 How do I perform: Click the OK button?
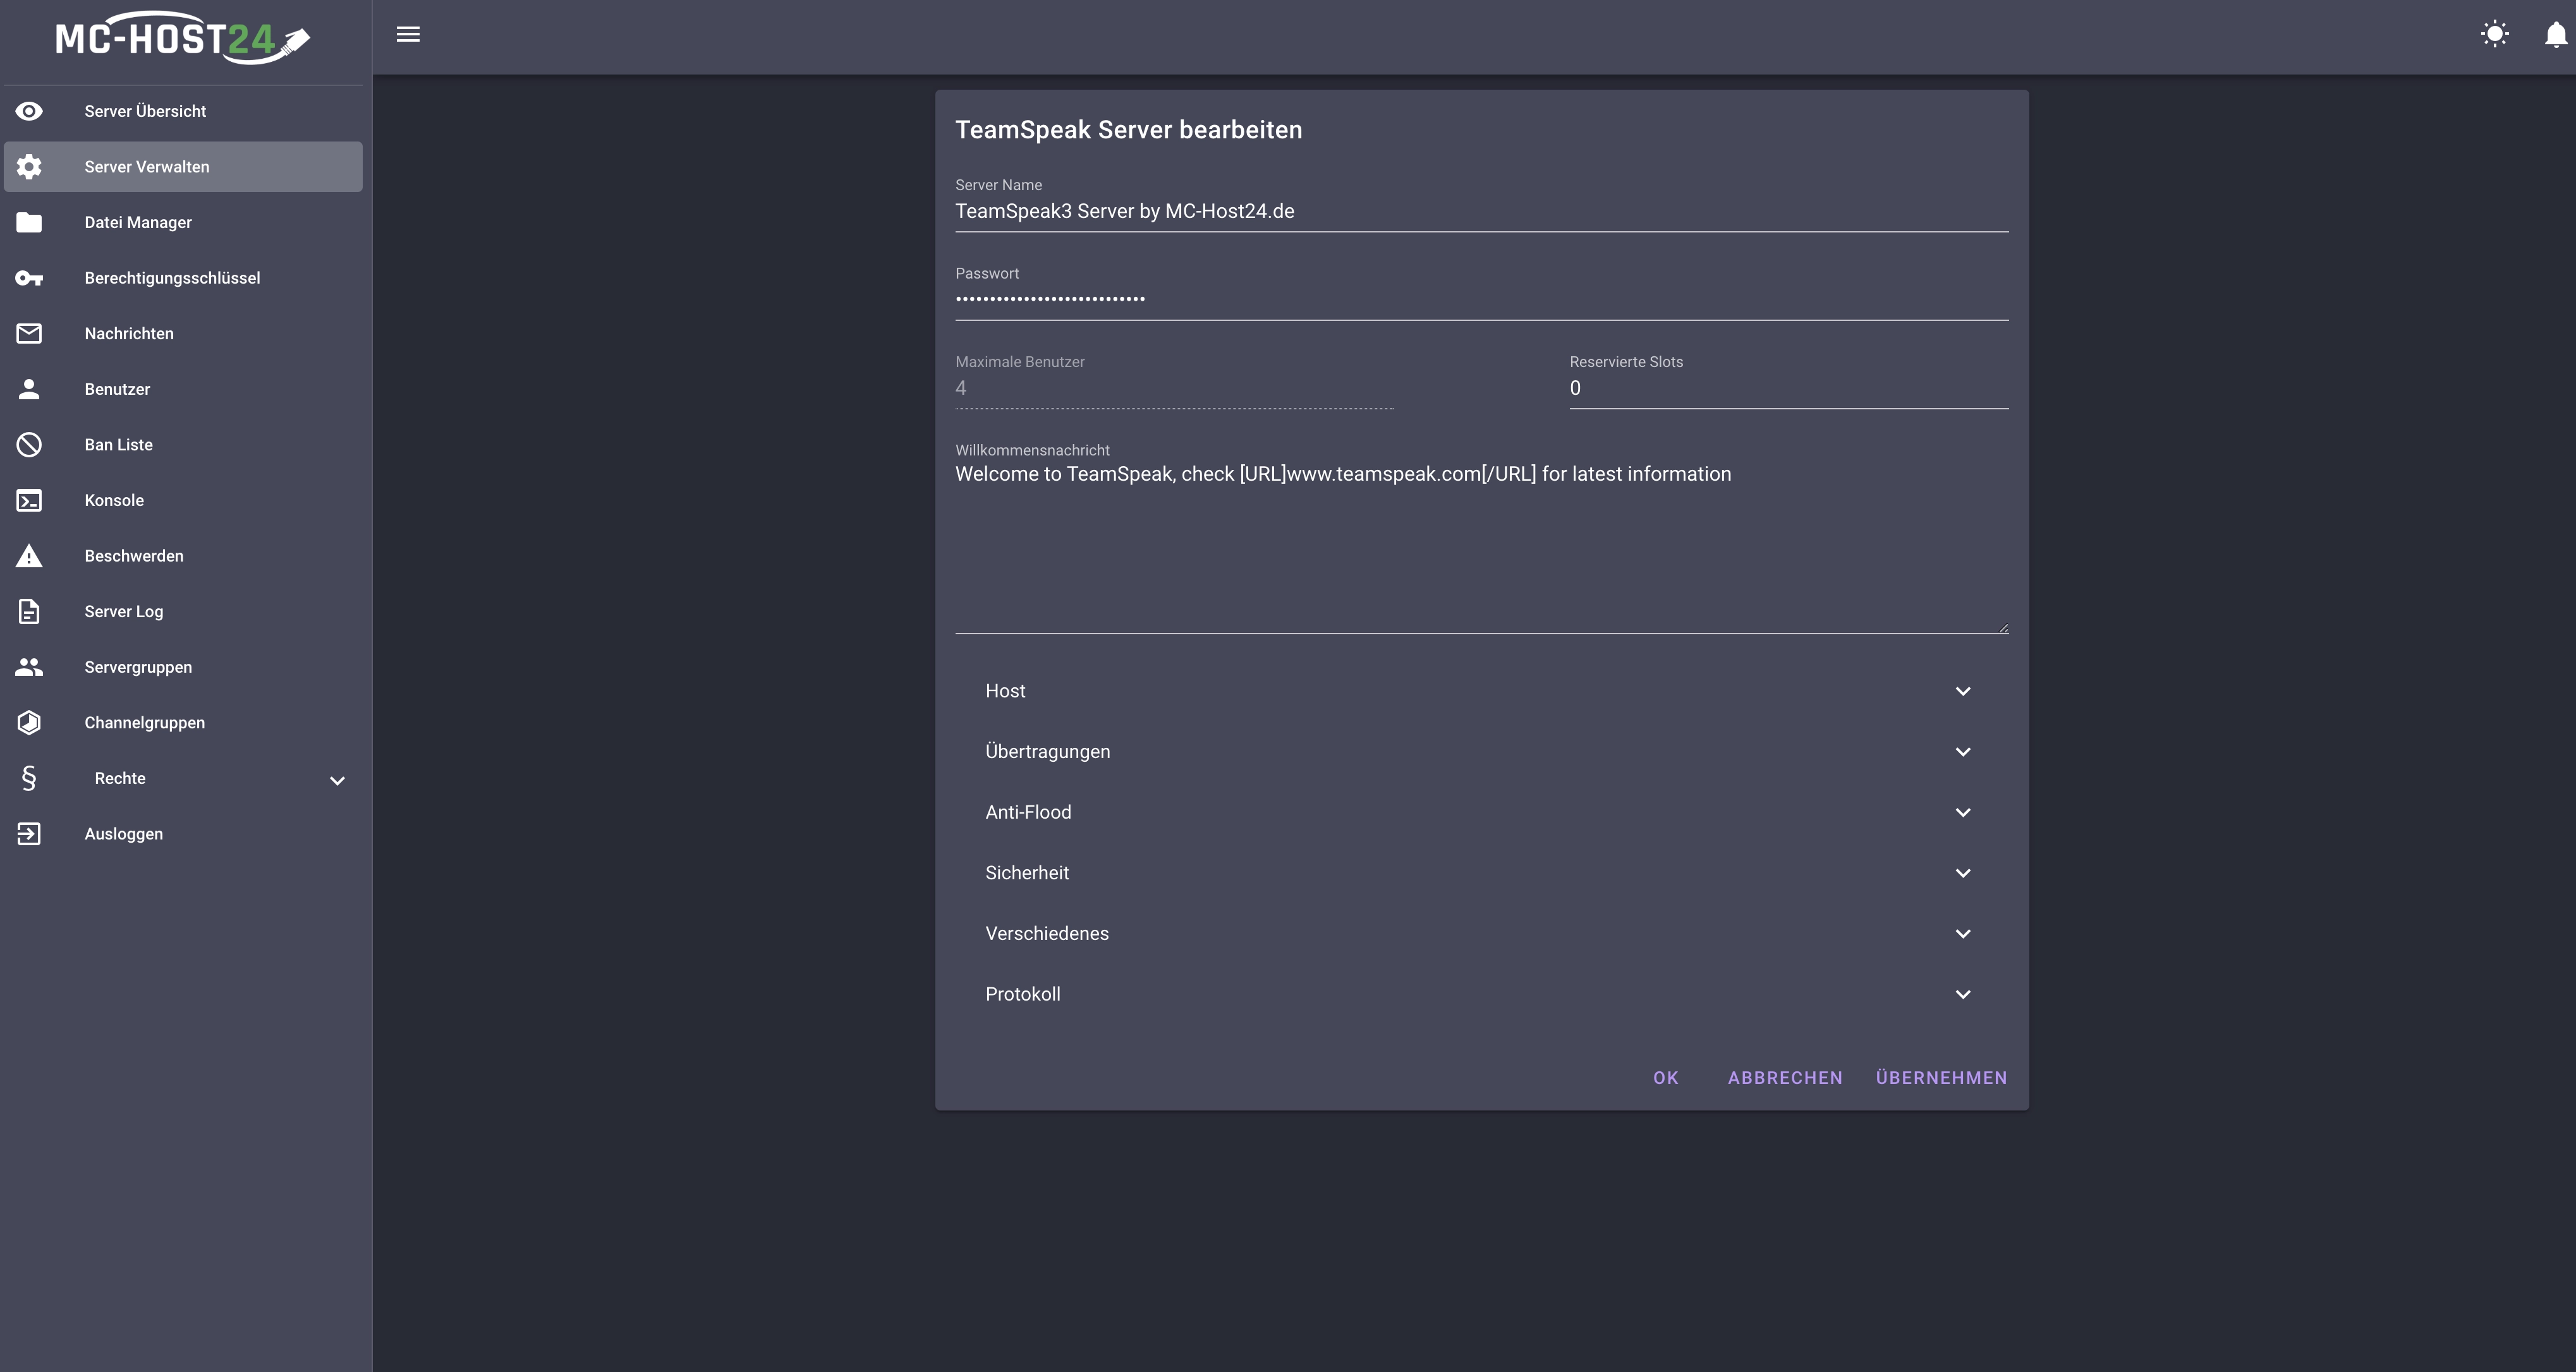(1665, 1078)
